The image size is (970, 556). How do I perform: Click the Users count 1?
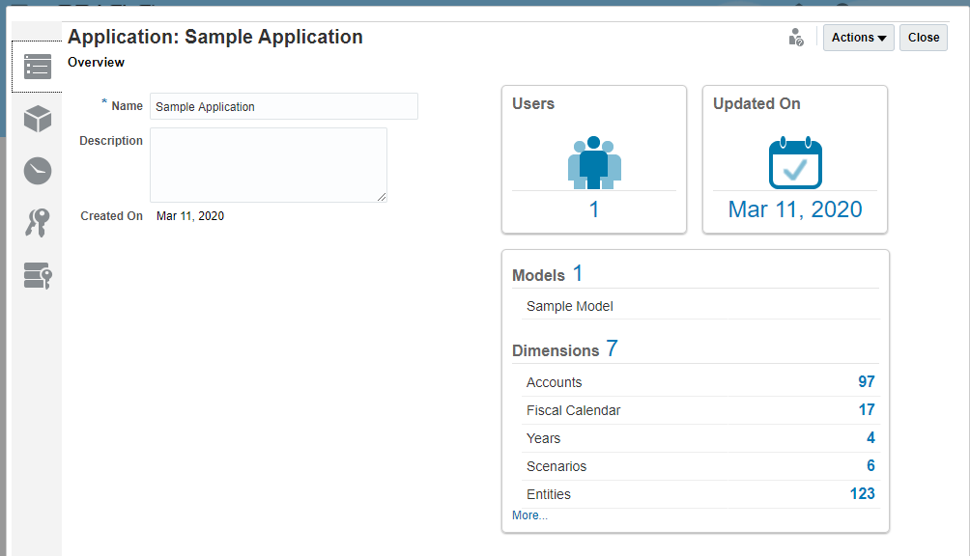click(594, 209)
